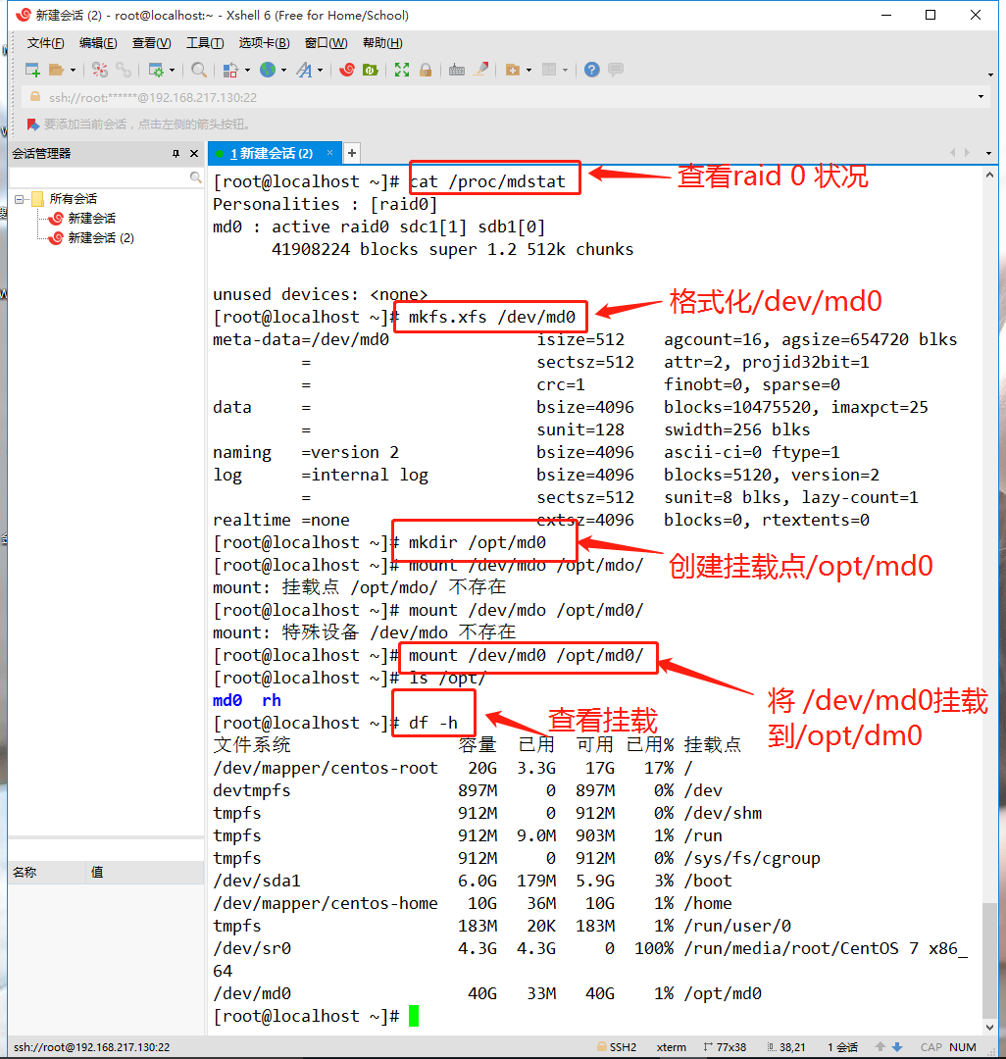
Task: Click the file transfer toolbar icon
Action: [x=230, y=70]
